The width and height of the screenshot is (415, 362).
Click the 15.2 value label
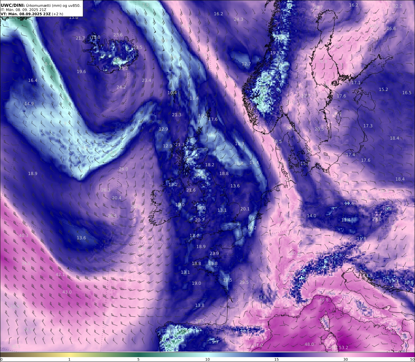[384, 90]
